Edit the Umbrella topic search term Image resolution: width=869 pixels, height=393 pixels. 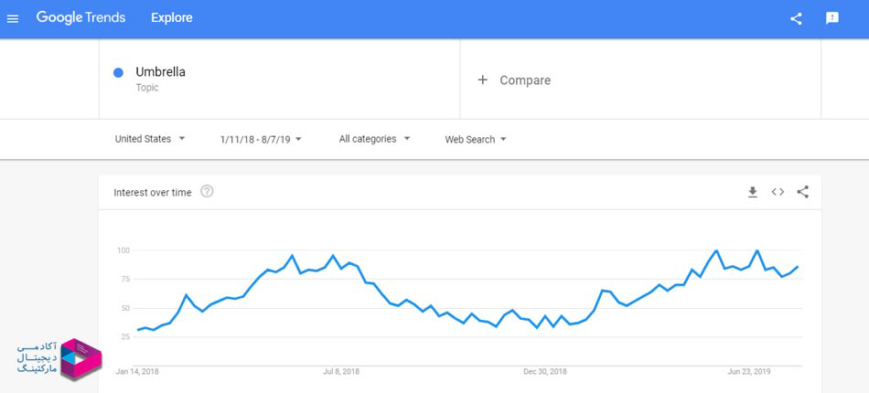click(161, 72)
